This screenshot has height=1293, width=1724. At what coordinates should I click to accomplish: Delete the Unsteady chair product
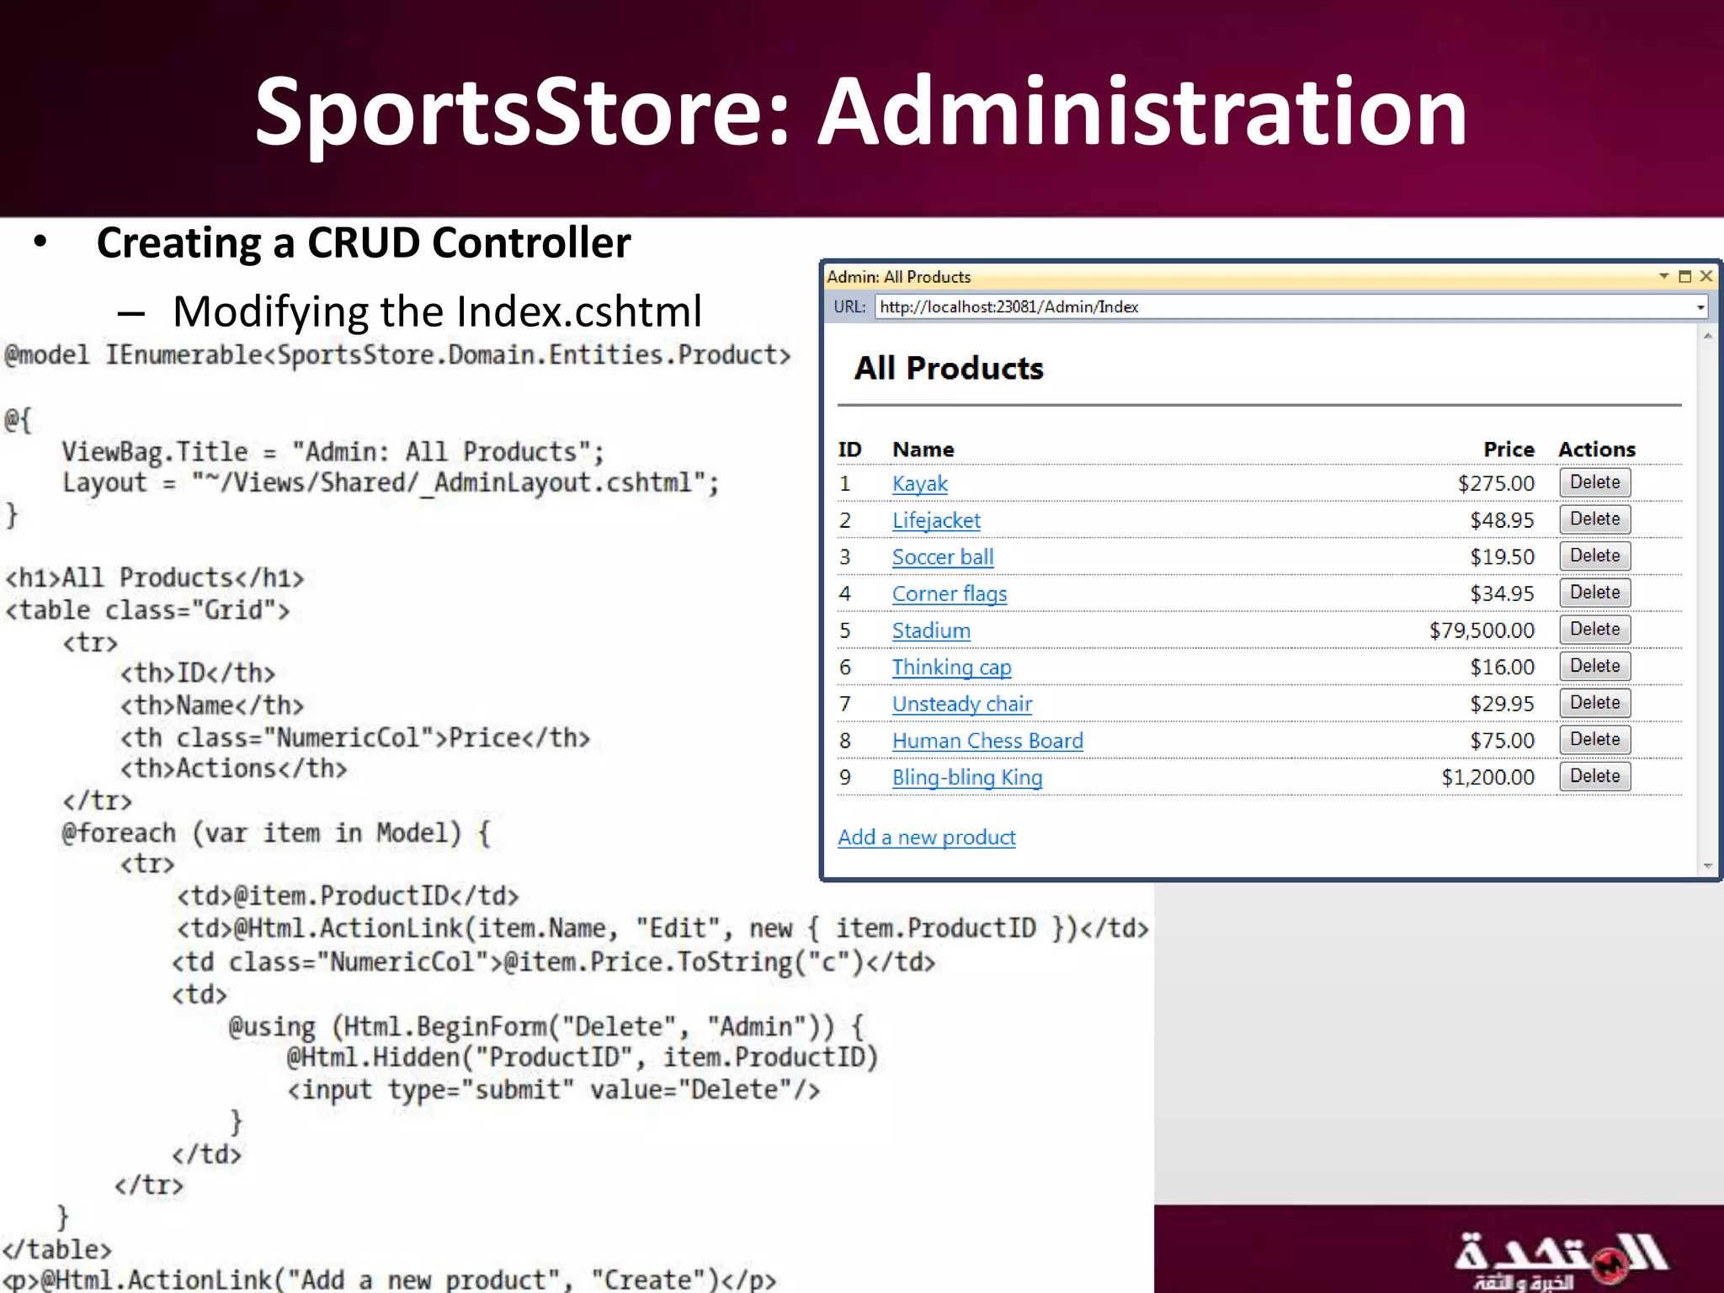(x=1594, y=703)
